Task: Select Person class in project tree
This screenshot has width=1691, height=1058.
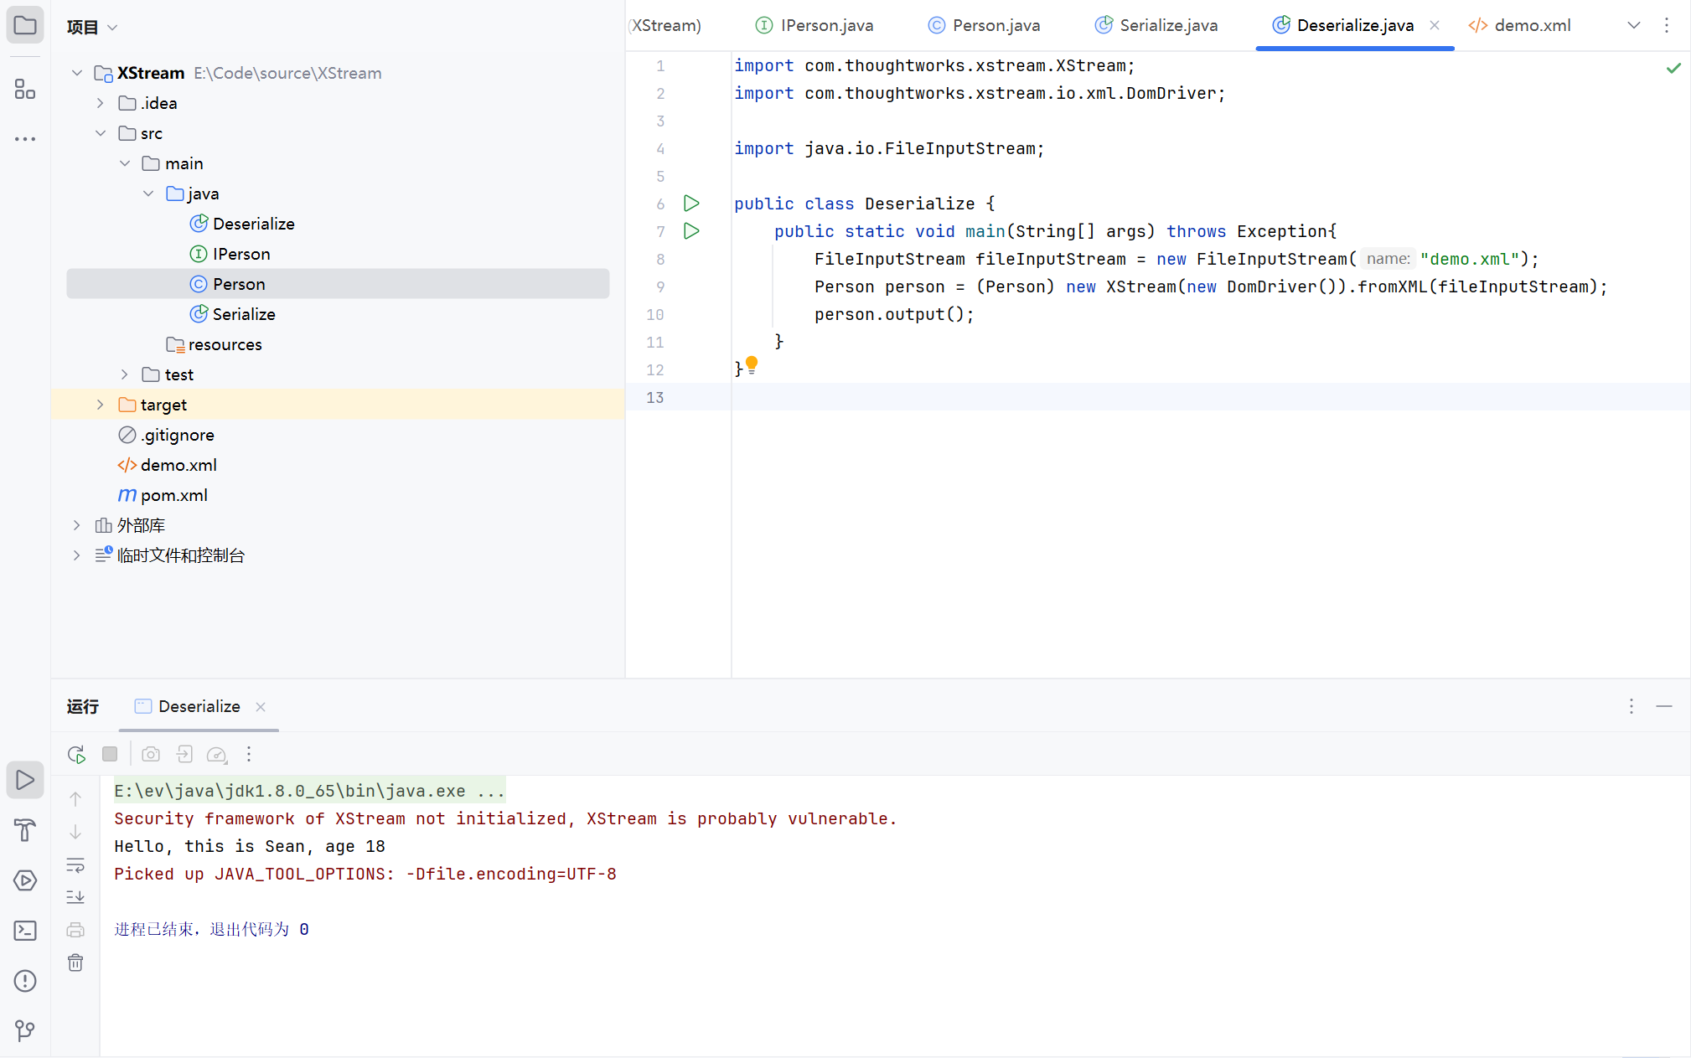Action: [338, 284]
